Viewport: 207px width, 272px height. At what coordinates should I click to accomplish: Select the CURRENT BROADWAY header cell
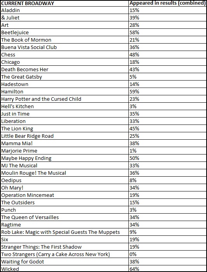click(64, 4)
